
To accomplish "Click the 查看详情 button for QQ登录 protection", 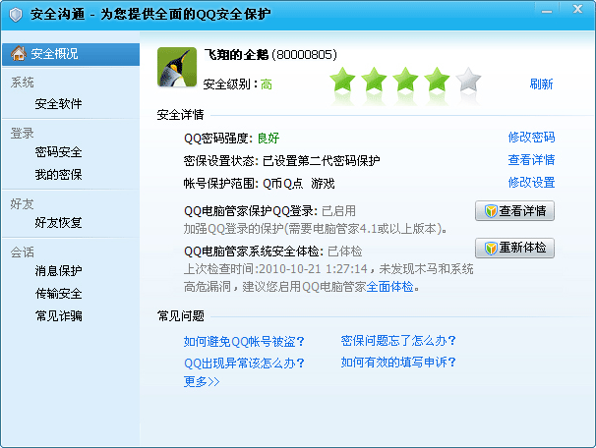I will (x=514, y=210).
